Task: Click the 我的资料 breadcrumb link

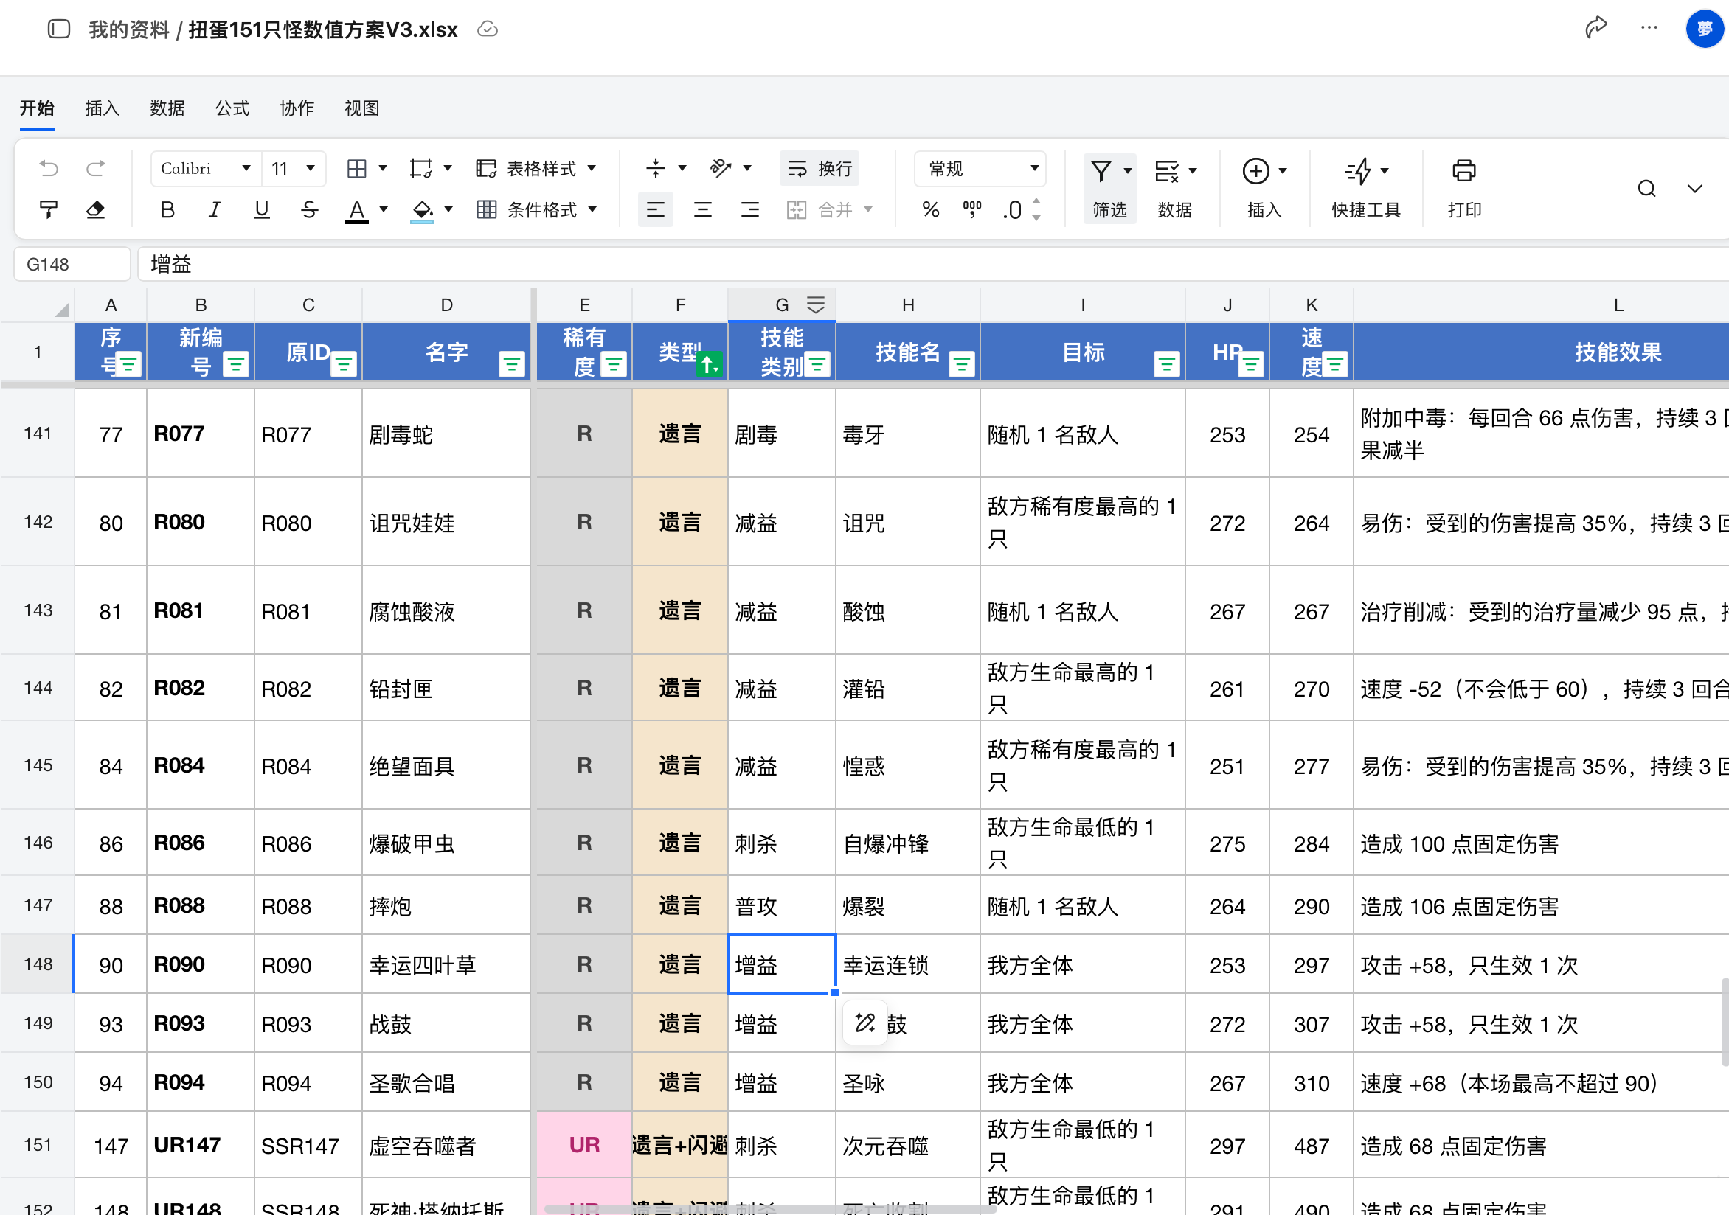Action: [x=129, y=29]
